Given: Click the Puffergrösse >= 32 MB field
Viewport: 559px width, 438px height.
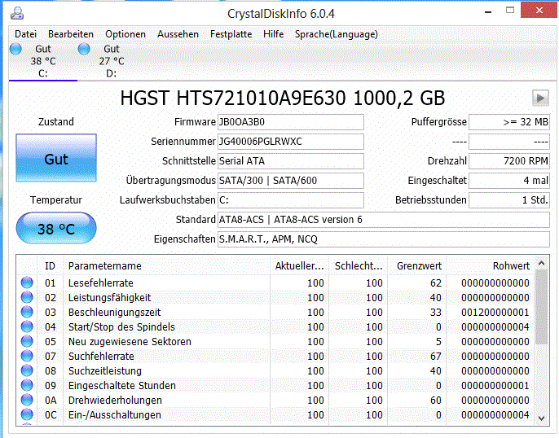Looking at the screenshot, I should tap(509, 122).
